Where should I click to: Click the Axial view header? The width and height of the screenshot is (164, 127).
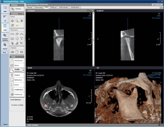pos(60,68)
